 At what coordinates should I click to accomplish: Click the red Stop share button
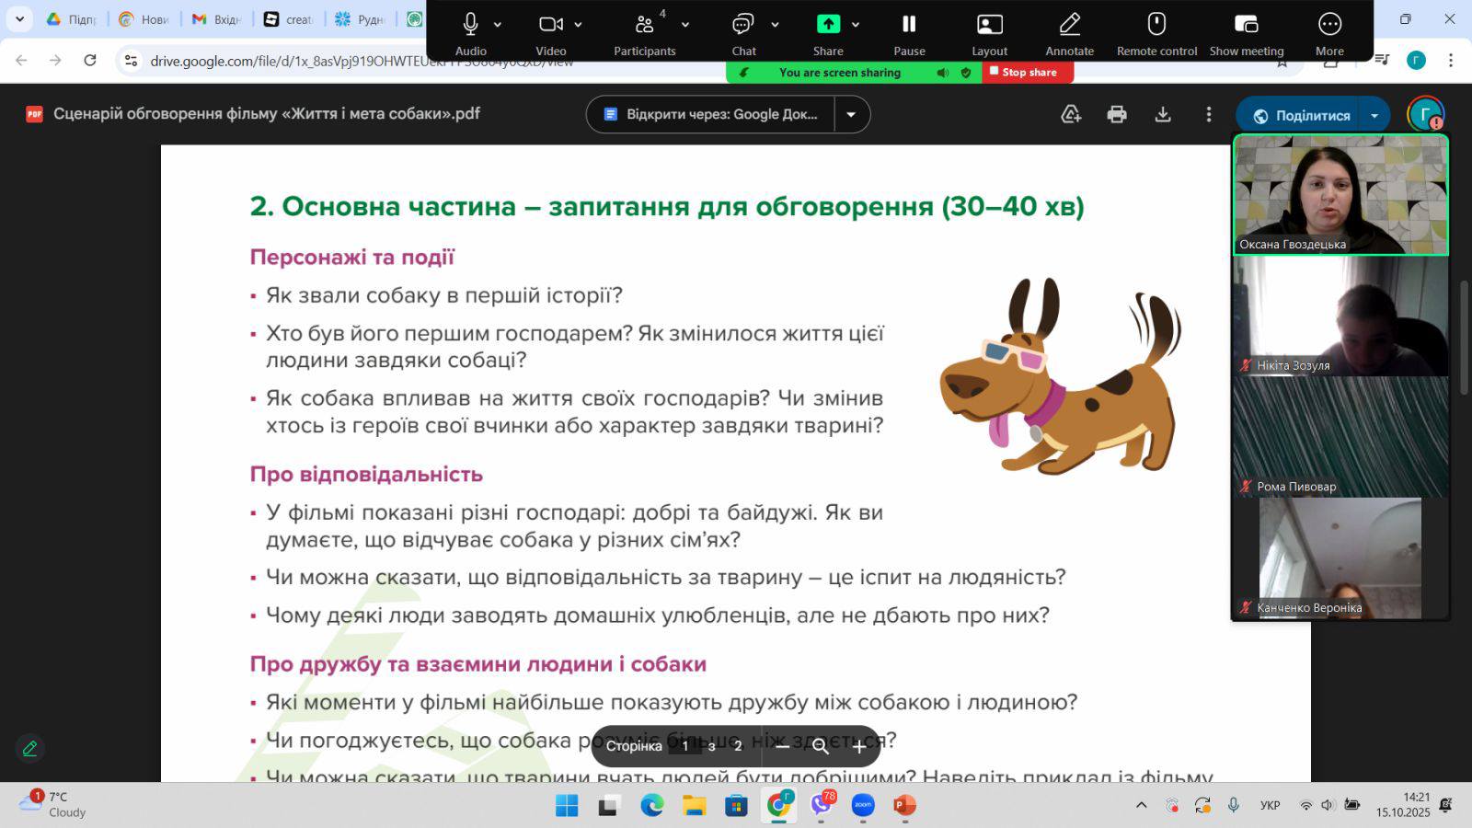(1028, 73)
